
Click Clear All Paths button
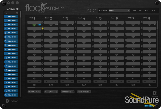tap(34, 92)
